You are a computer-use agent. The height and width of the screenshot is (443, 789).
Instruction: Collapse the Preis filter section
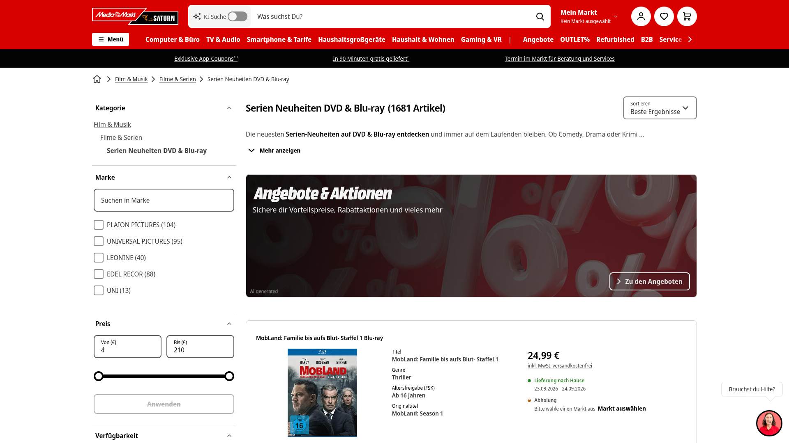pyautogui.click(x=229, y=324)
